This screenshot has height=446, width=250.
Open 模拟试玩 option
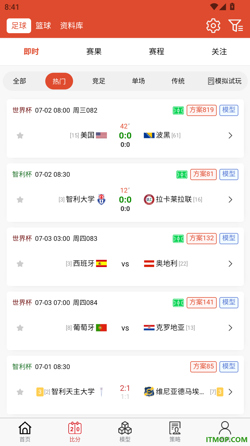point(225,81)
